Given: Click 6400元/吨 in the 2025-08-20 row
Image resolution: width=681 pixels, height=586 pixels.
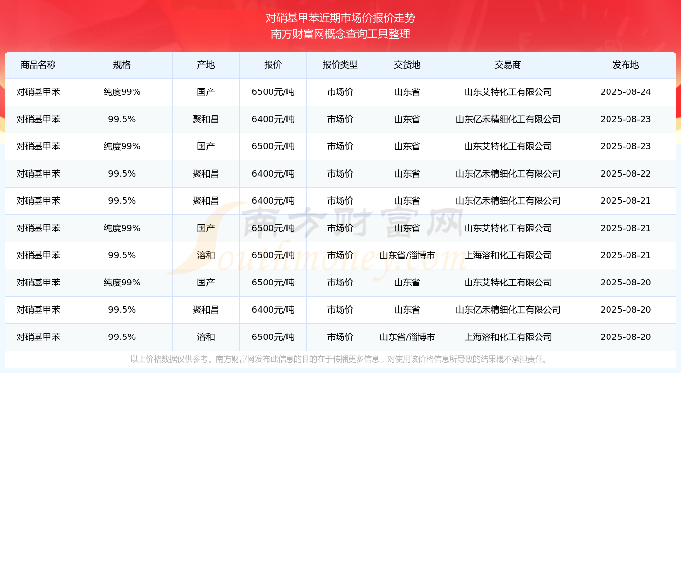Looking at the screenshot, I should tap(273, 310).
